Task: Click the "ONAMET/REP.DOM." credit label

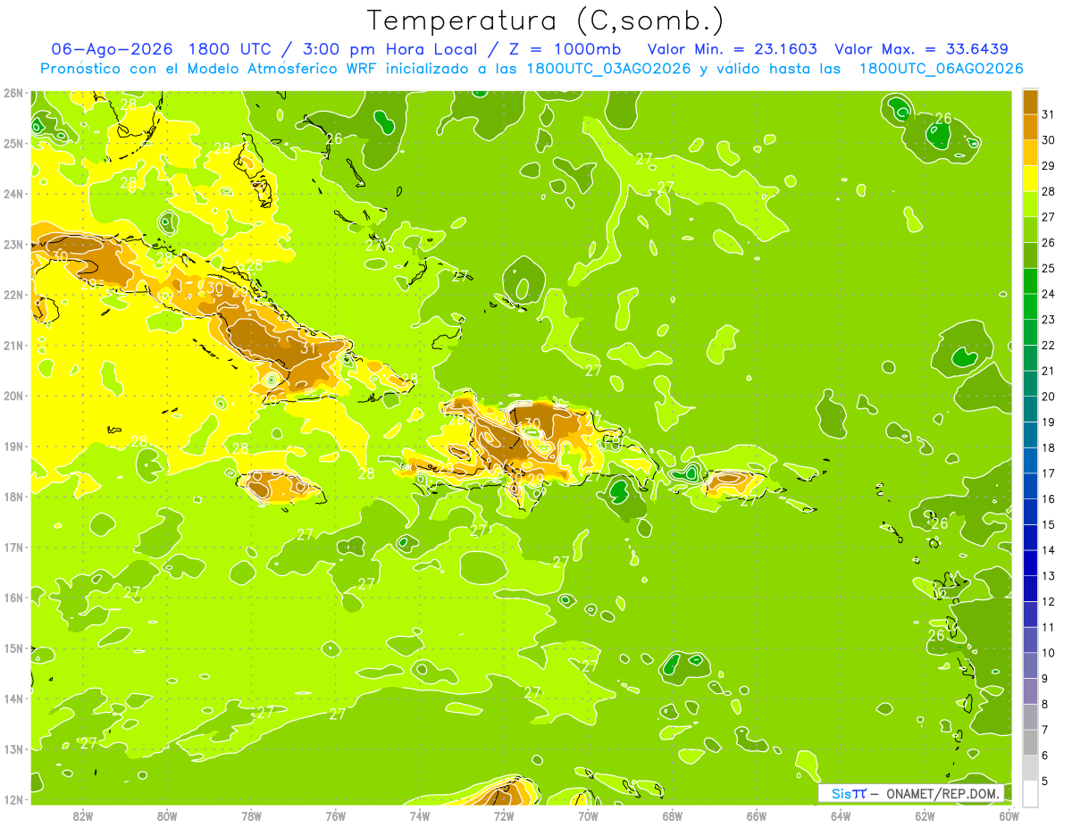Action: [x=944, y=793]
